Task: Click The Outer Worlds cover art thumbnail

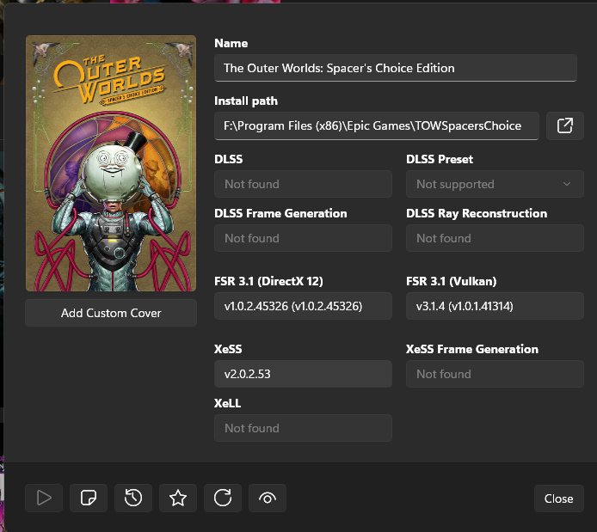Action: click(111, 163)
